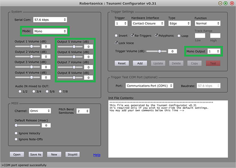This screenshot has height=168, width=236.
Task: Click the Add trigger button
Action: [140, 63]
